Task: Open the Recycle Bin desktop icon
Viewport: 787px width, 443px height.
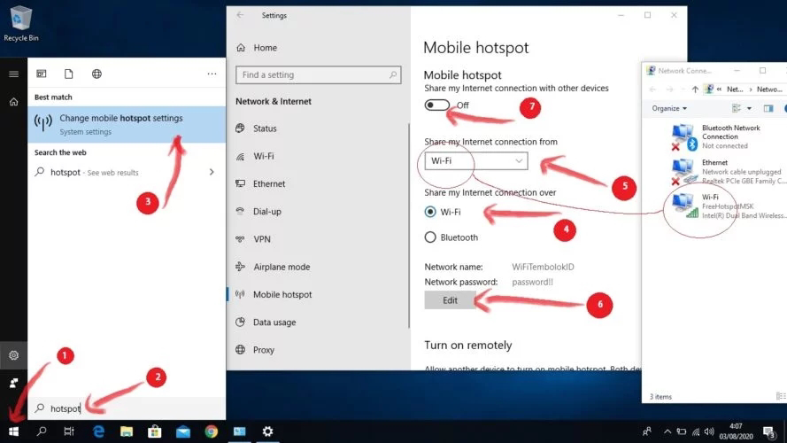Action: point(20,24)
